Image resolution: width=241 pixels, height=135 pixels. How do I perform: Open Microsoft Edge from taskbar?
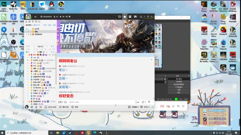[x=95, y=133]
